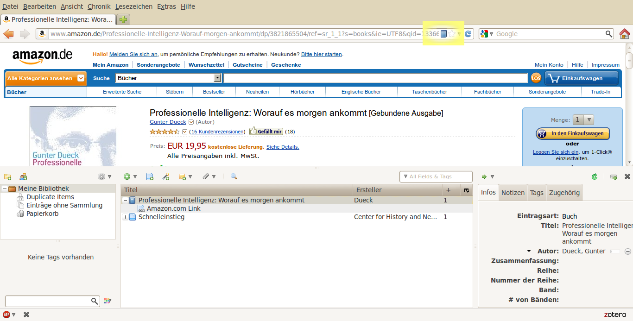Open Gunter Dueck author dropdown arrow

point(191,122)
